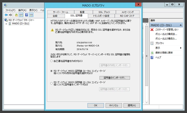Switch to the メッセージング tab
Screen dimensions: 187x113
click(x=128, y=12)
